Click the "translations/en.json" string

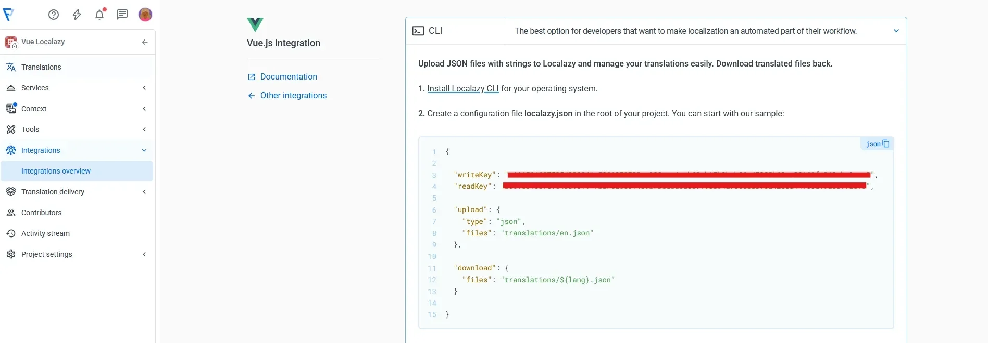point(547,233)
